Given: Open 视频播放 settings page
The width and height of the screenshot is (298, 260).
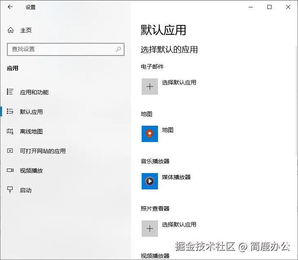Looking at the screenshot, I should tap(31, 171).
